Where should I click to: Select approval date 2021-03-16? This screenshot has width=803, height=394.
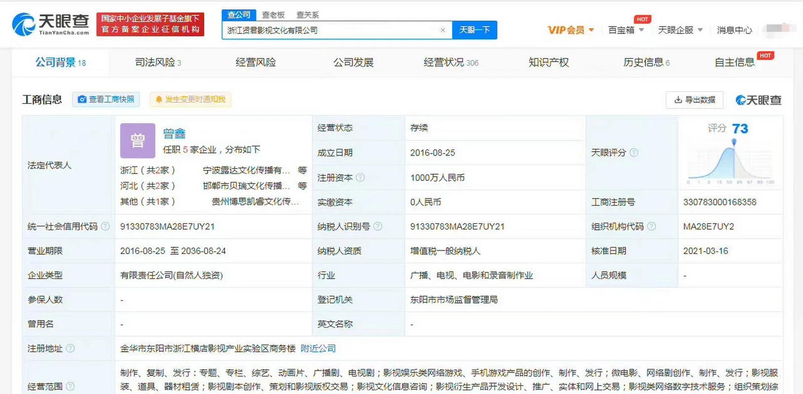[706, 251]
